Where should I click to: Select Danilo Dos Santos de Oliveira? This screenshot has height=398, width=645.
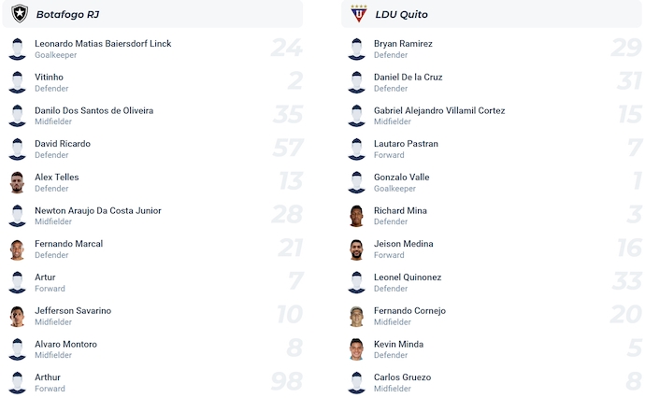click(93, 110)
